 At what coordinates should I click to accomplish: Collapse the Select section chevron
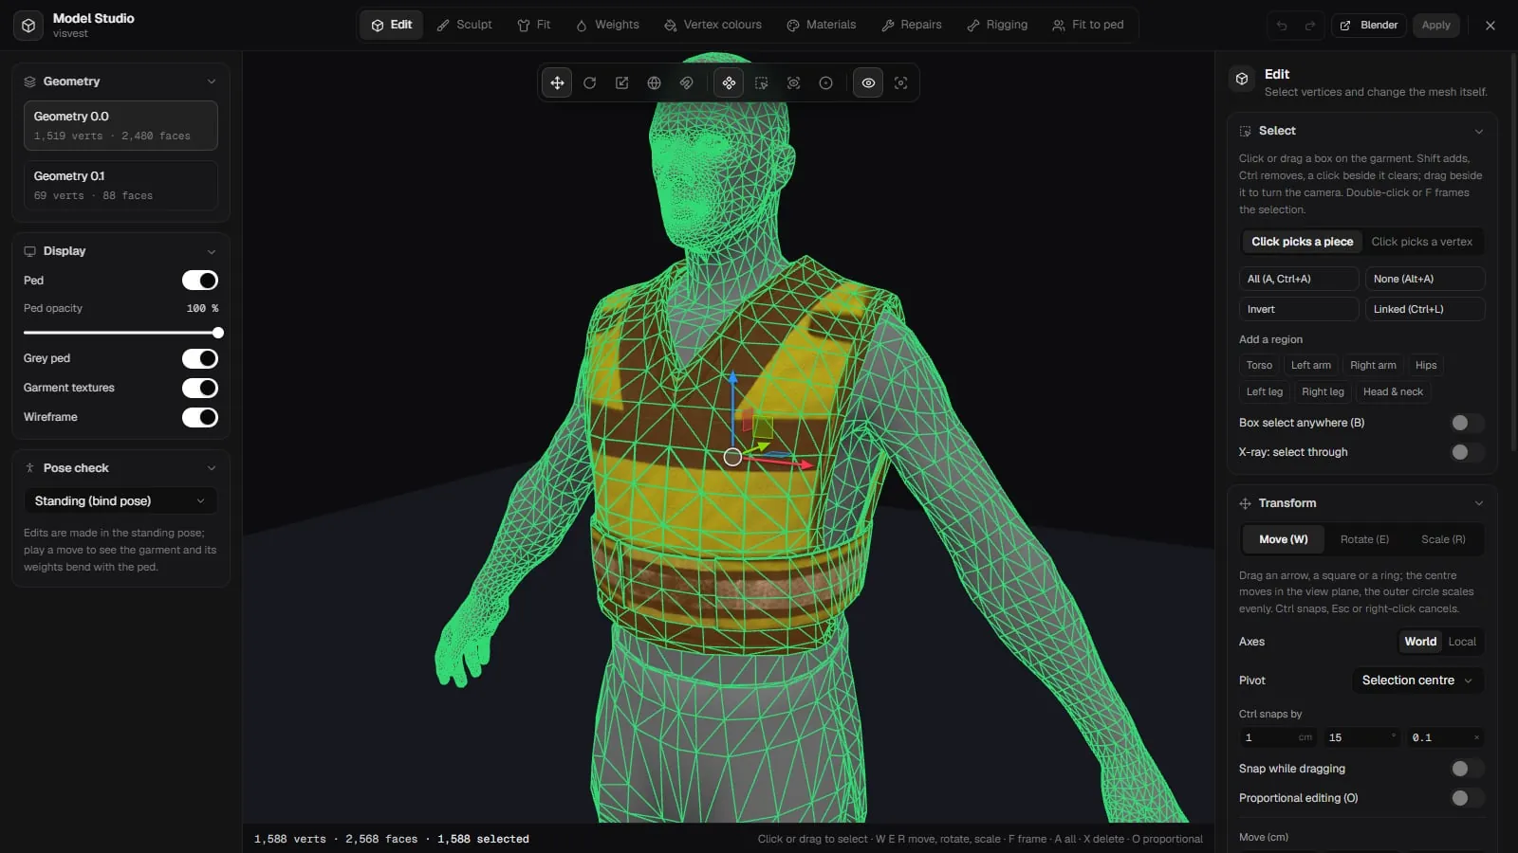tap(1479, 131)
